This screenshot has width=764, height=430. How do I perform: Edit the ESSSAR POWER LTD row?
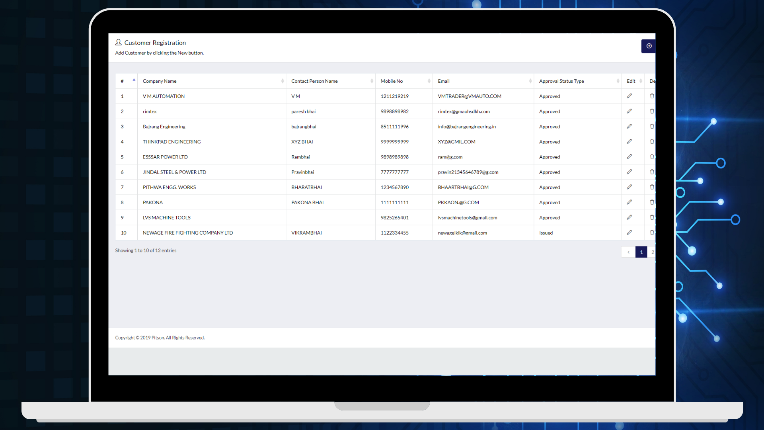629,156
